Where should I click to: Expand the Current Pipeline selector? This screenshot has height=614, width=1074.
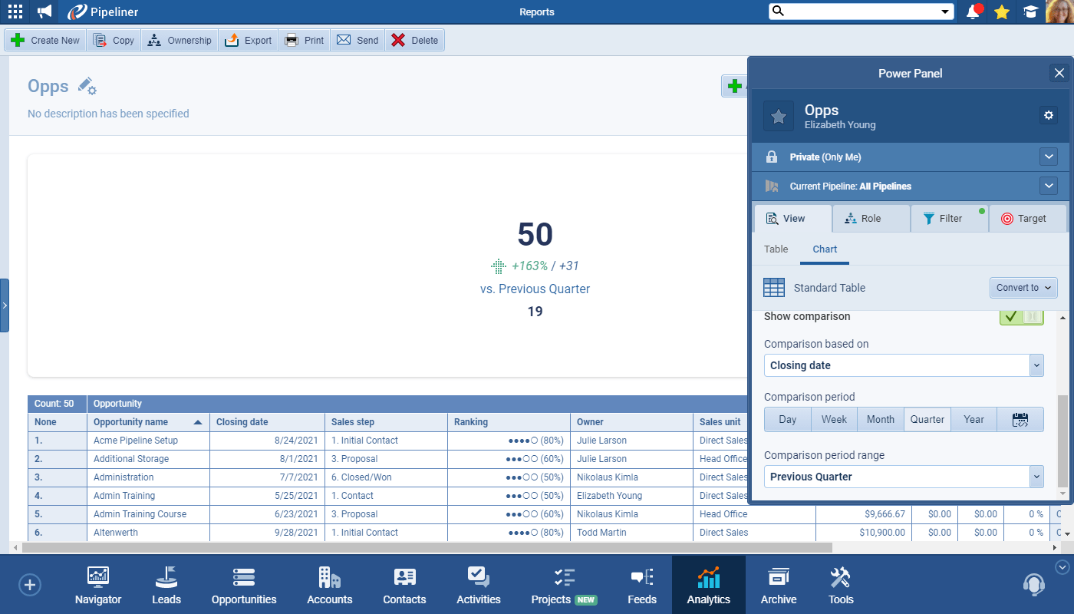coord(1049,185)
